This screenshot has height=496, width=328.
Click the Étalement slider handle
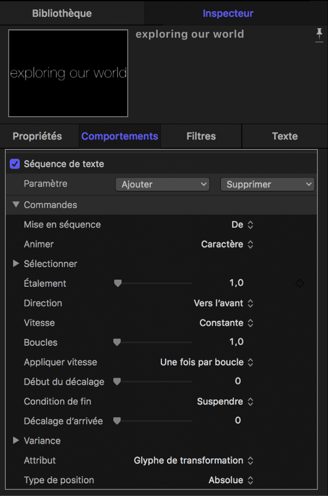(x=118, y=284)
